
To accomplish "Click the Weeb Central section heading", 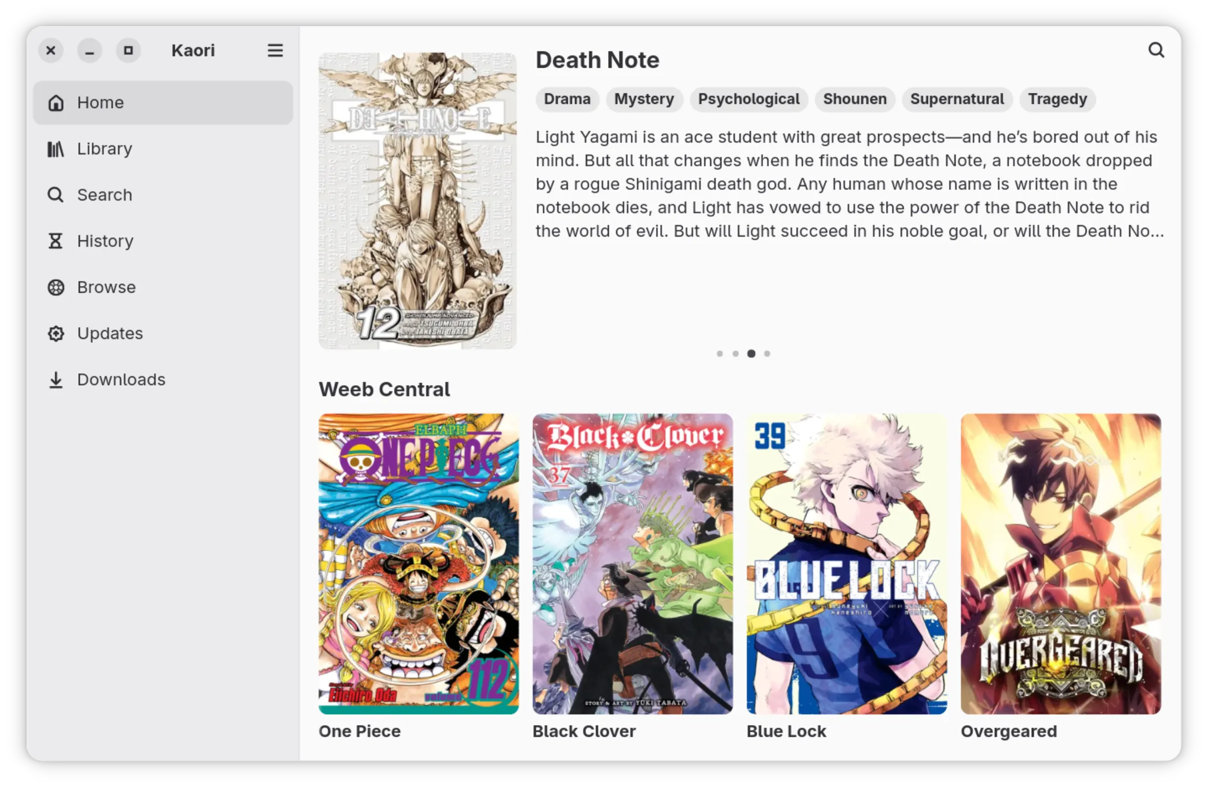I will tap(384, 390).
